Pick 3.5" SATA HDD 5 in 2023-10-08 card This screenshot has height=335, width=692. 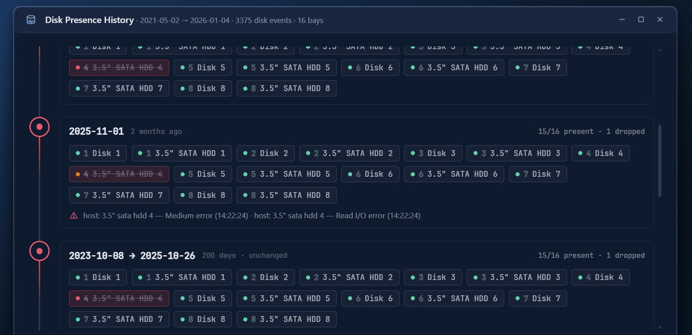point(287,298)
